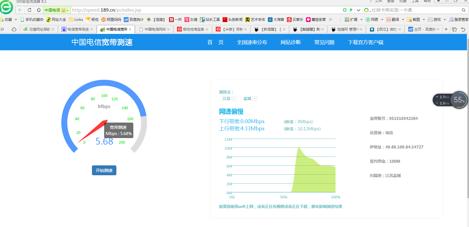
Task: Open the 大淘客 bookmark
Action: [276, 20]
